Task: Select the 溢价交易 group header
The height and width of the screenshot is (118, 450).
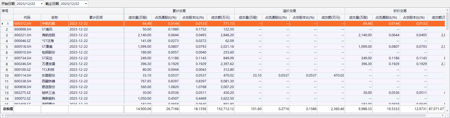Action: pos(290,11)
